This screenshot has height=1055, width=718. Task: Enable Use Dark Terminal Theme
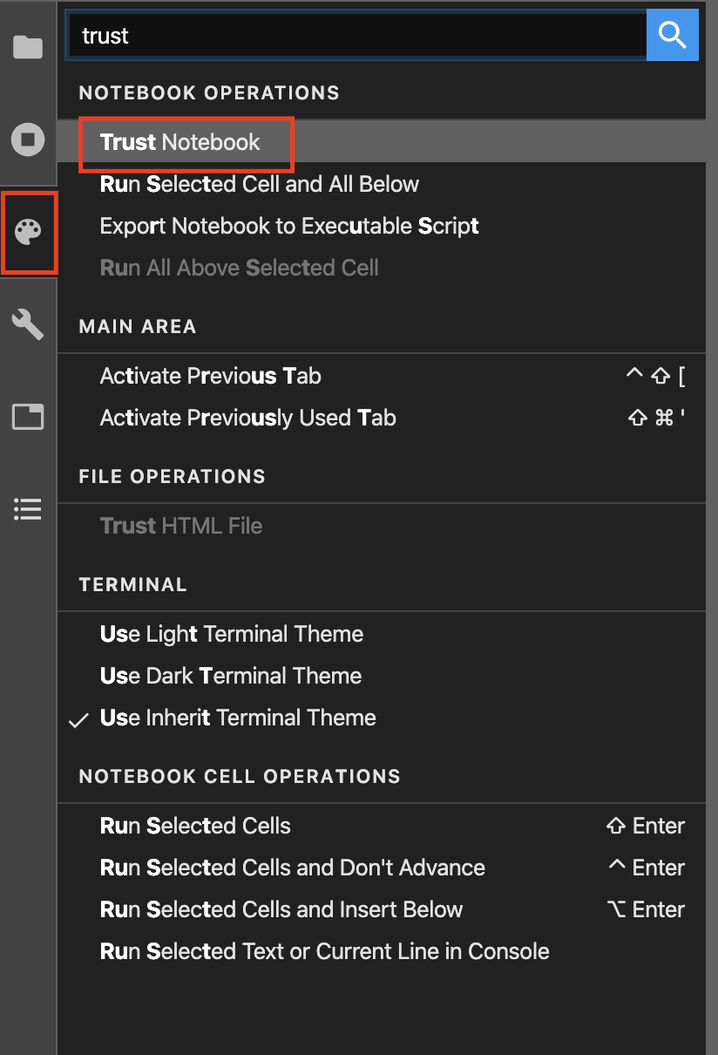point(231,677)
